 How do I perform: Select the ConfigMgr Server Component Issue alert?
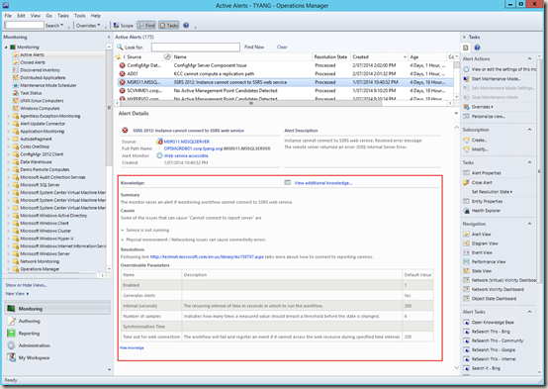pos(286,65)
